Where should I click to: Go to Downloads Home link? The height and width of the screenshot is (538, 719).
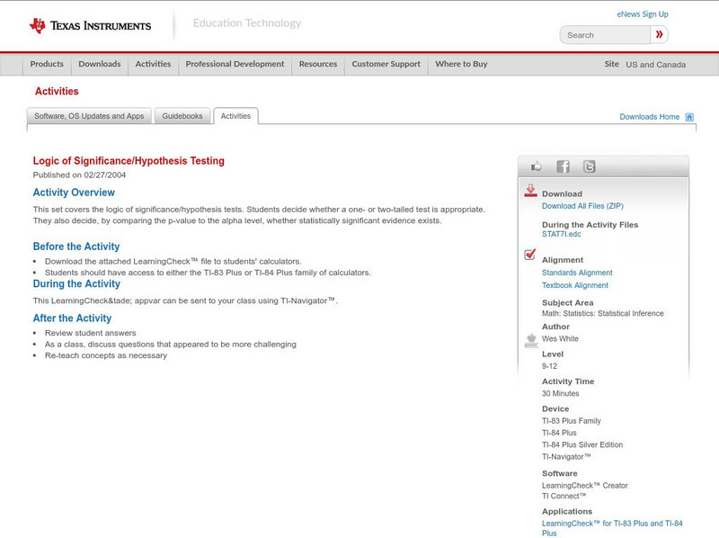tap(649, 117)
